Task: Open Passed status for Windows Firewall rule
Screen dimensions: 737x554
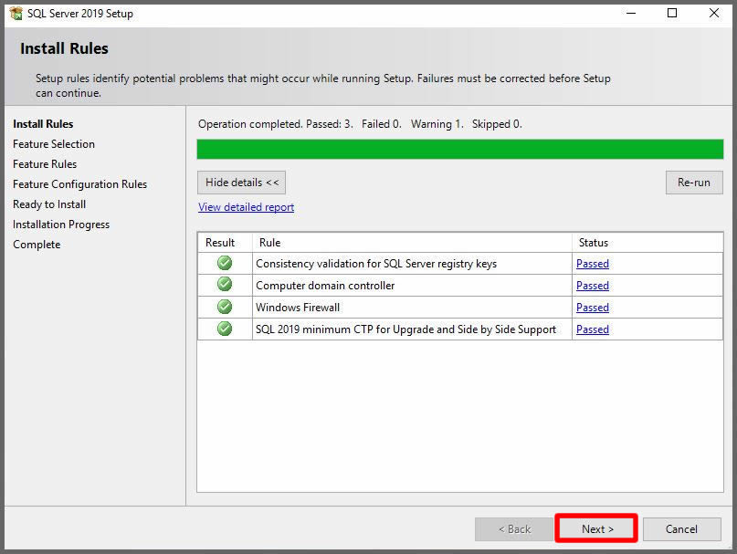Action: click(x=592, y=308)
